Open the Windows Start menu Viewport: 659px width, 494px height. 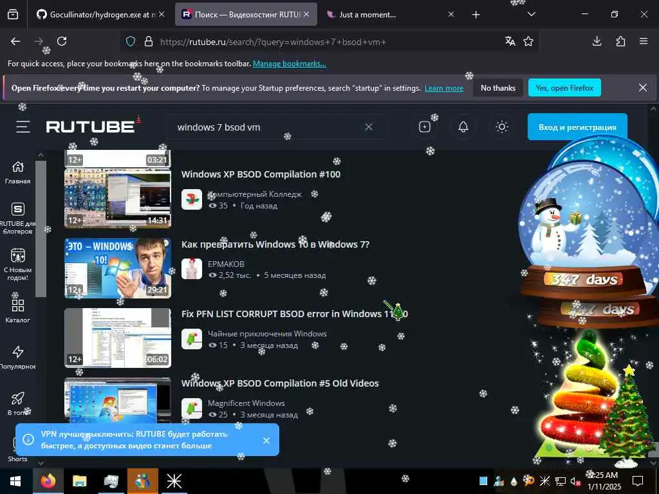click(15, 481)
